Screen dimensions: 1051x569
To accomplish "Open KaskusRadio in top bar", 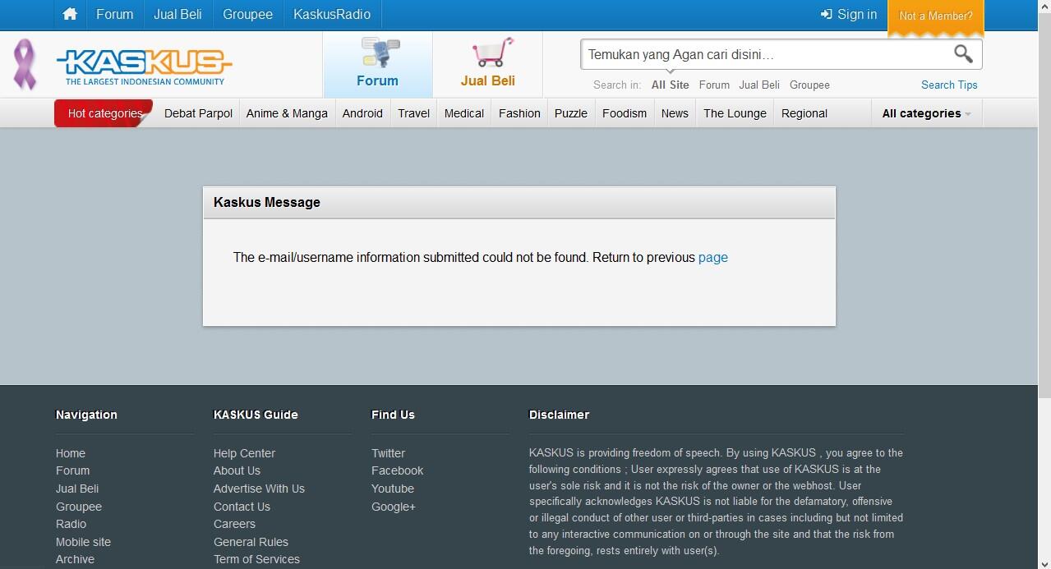I will (332, 14).
